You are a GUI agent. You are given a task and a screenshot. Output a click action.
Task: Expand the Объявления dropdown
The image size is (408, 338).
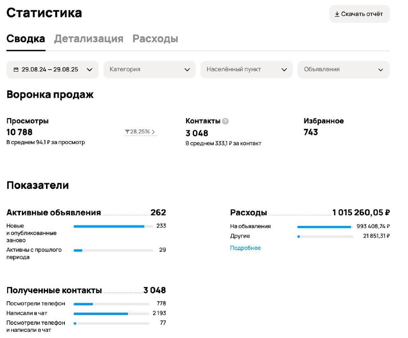[x=344, y=70]
